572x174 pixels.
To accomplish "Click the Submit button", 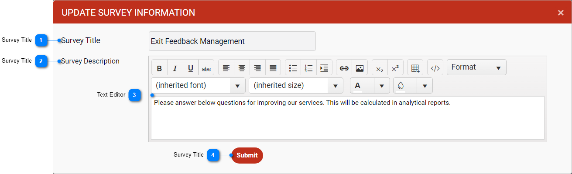I will click(247, 155).
